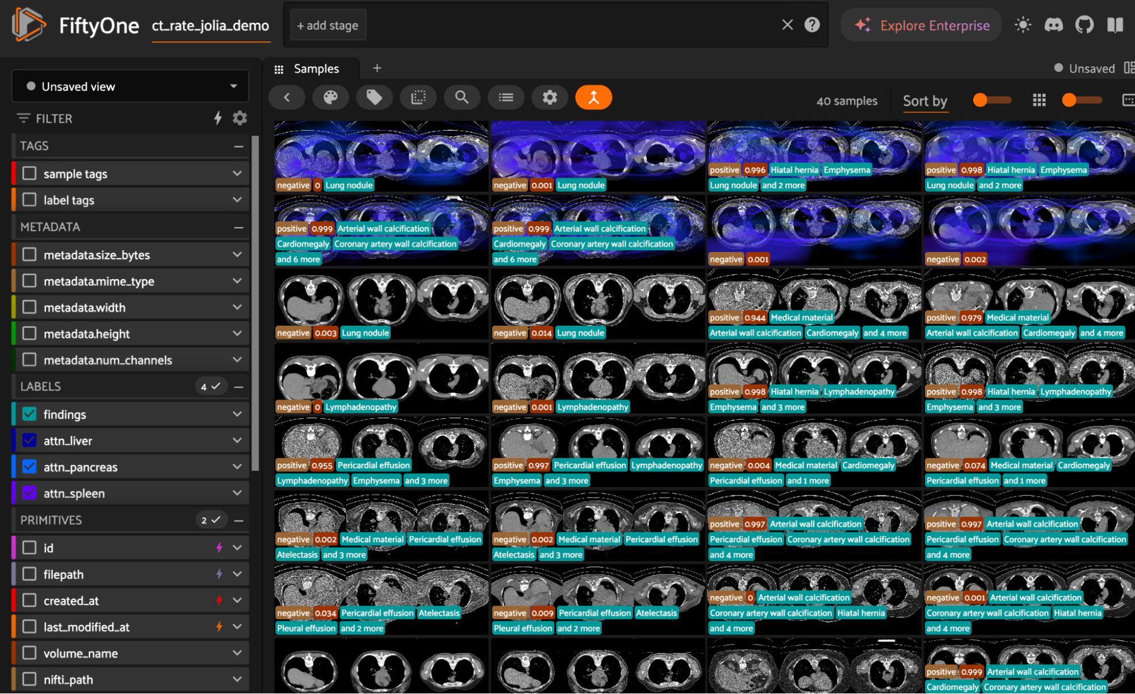
Task: Click ct_rate_jolia_demo dataset name
Action: [211, 26]
